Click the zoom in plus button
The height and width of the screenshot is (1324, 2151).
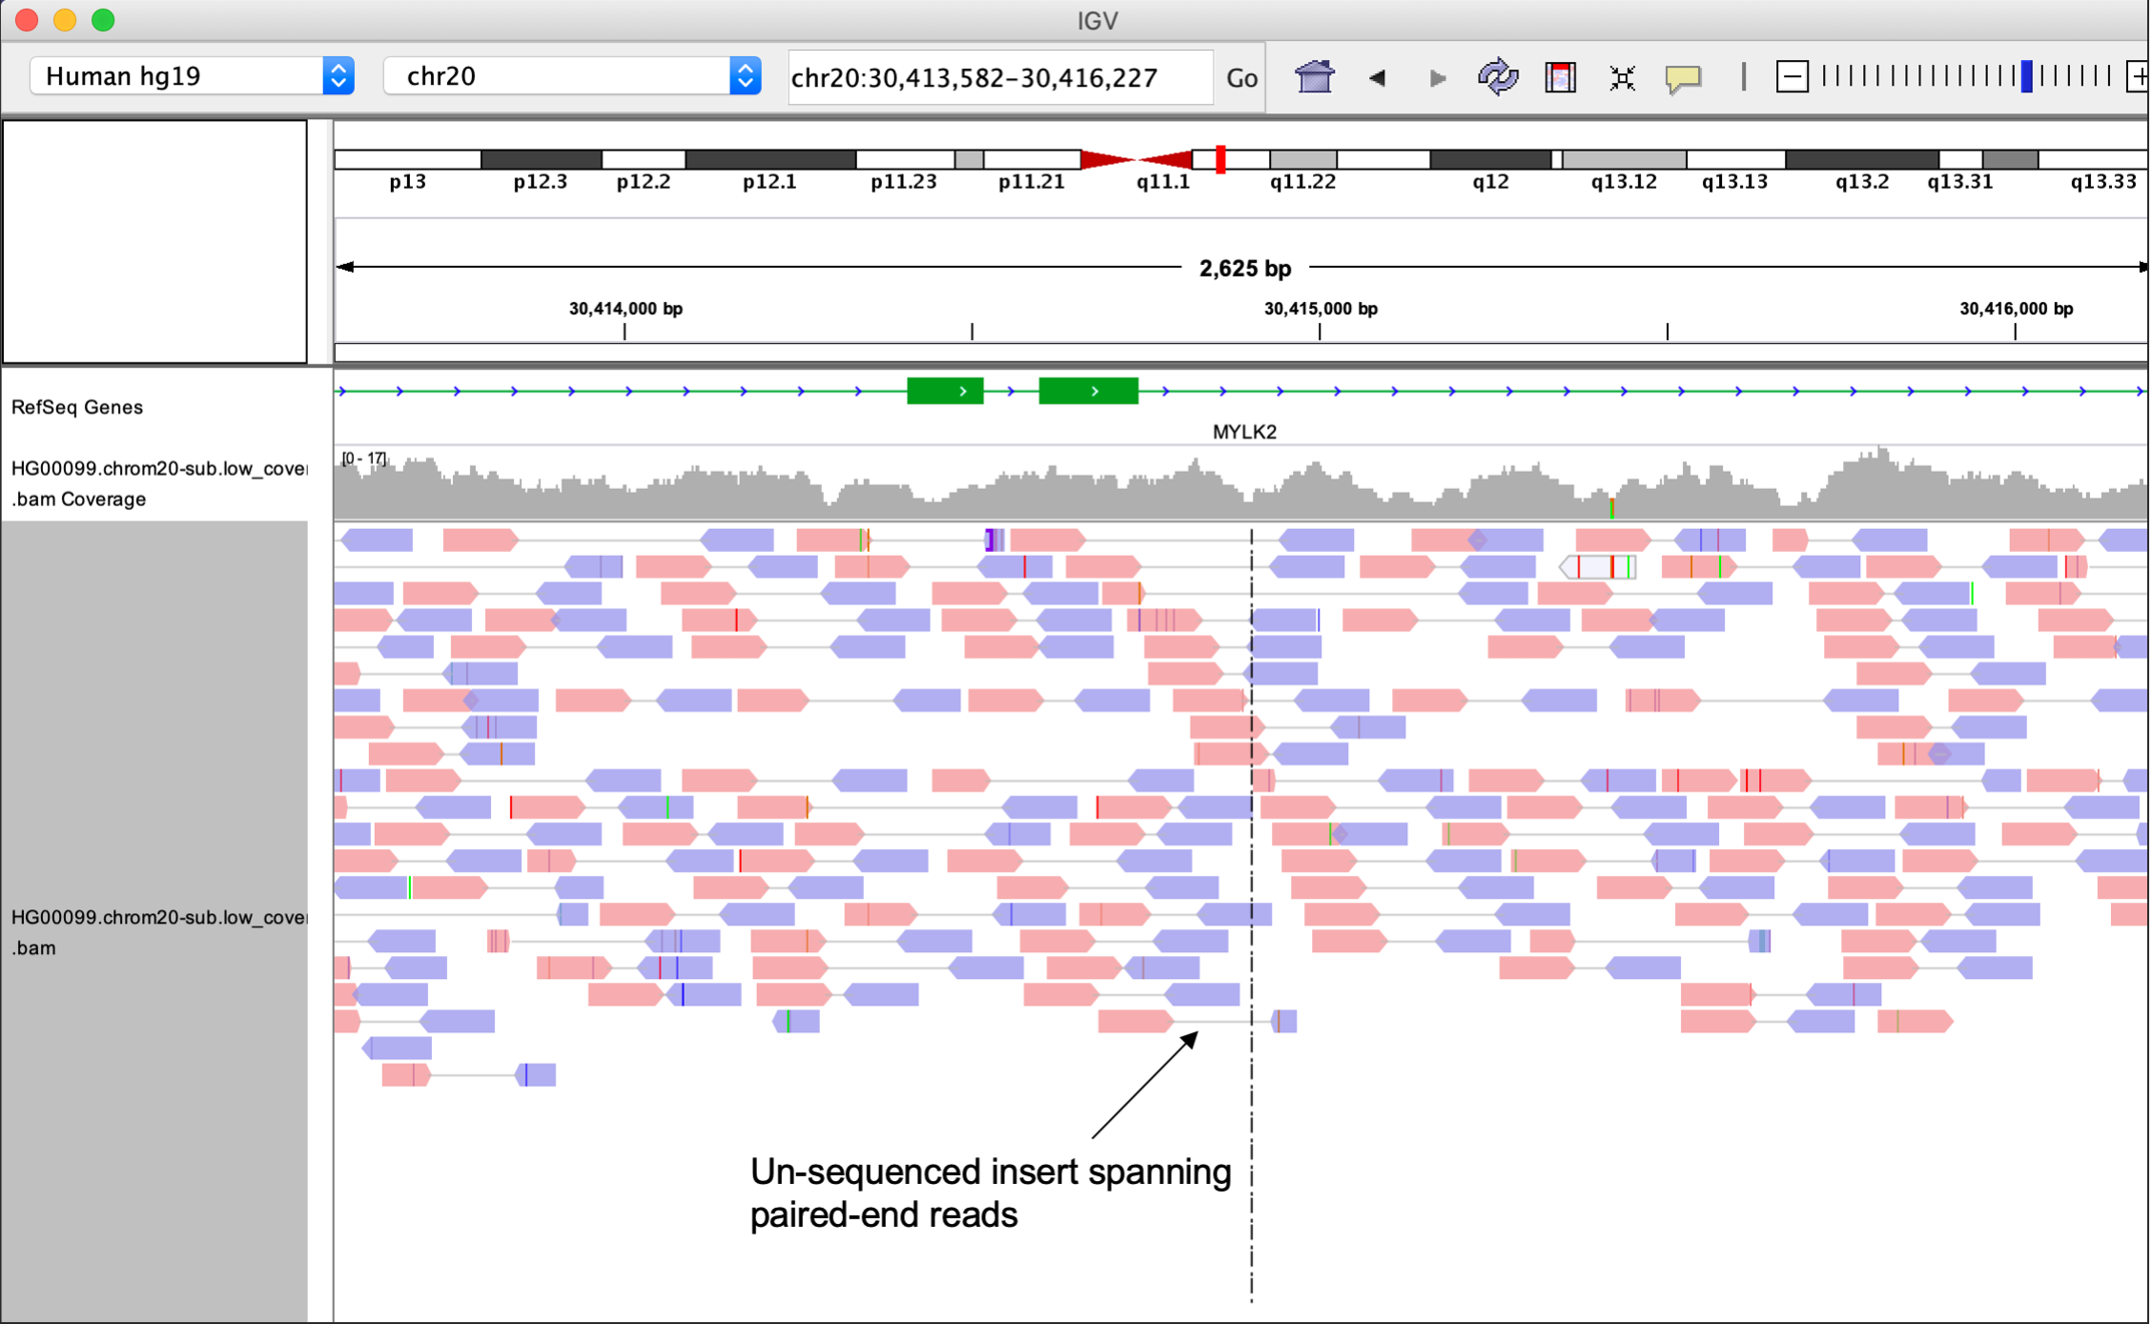[2139, 77]
